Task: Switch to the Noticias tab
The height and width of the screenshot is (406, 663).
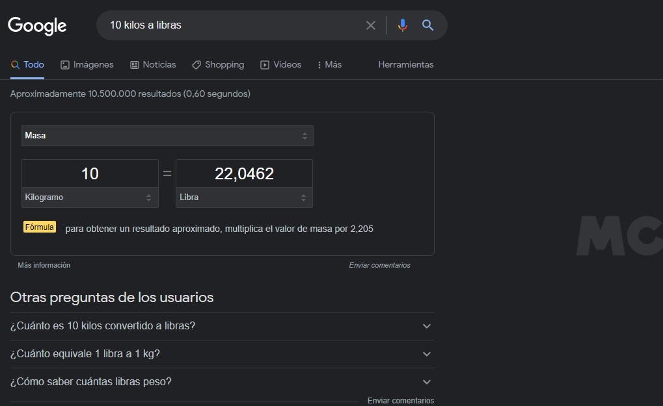Action: [x=153, y=65]
